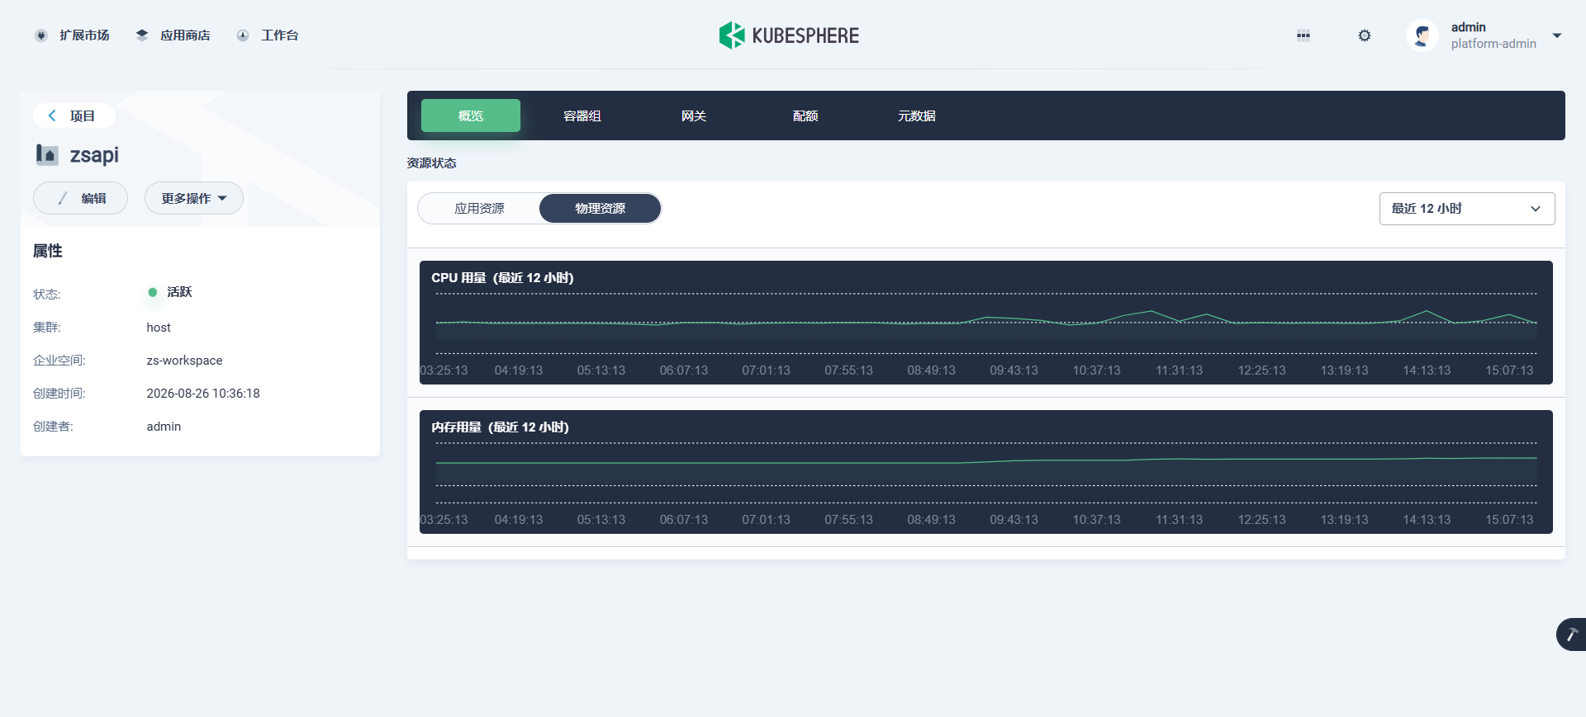Viewport: 1586px width, 717px height.
Task: Open the 配额 tab
Action: pyautogui.click(x=805, y=116)
